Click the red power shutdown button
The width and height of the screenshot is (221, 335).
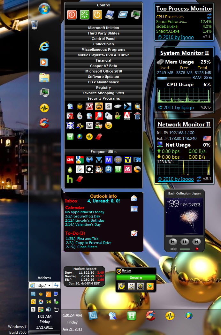72,15
